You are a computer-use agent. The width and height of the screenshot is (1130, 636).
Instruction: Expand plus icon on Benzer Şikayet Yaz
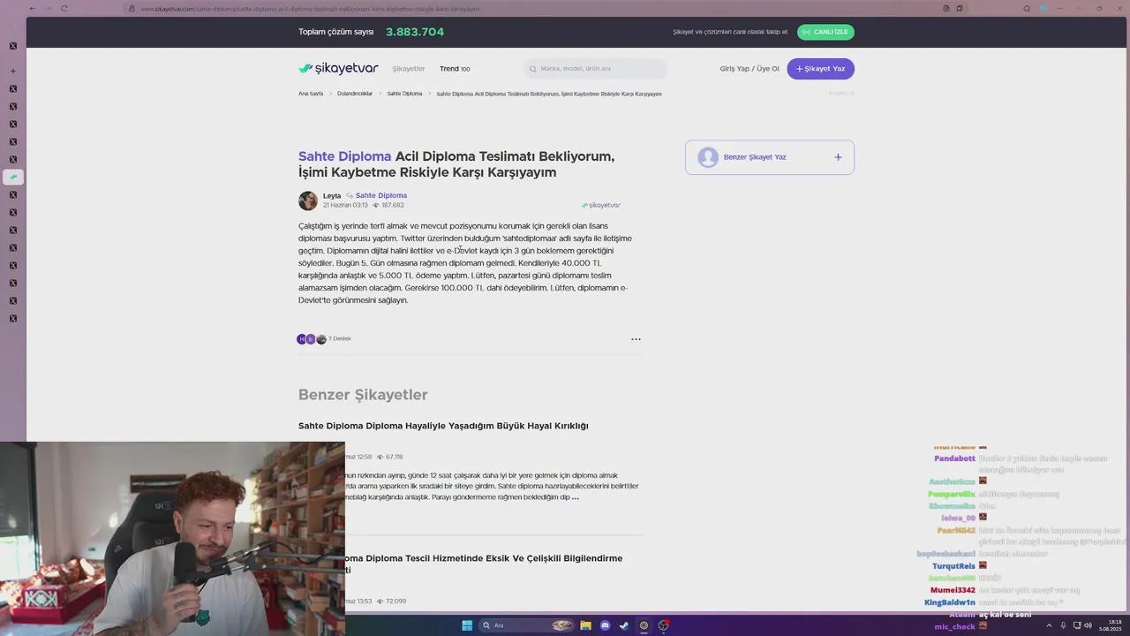point(838,157)
